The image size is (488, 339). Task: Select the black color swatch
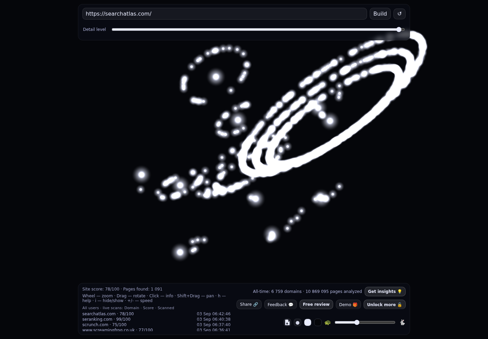point(318,322)
